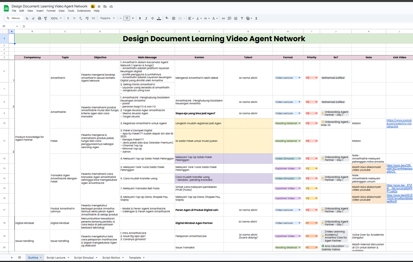The image size is (413, 262).
Task: Select the title cell Design Document Learning Video
Action: [x=214, y=39]
